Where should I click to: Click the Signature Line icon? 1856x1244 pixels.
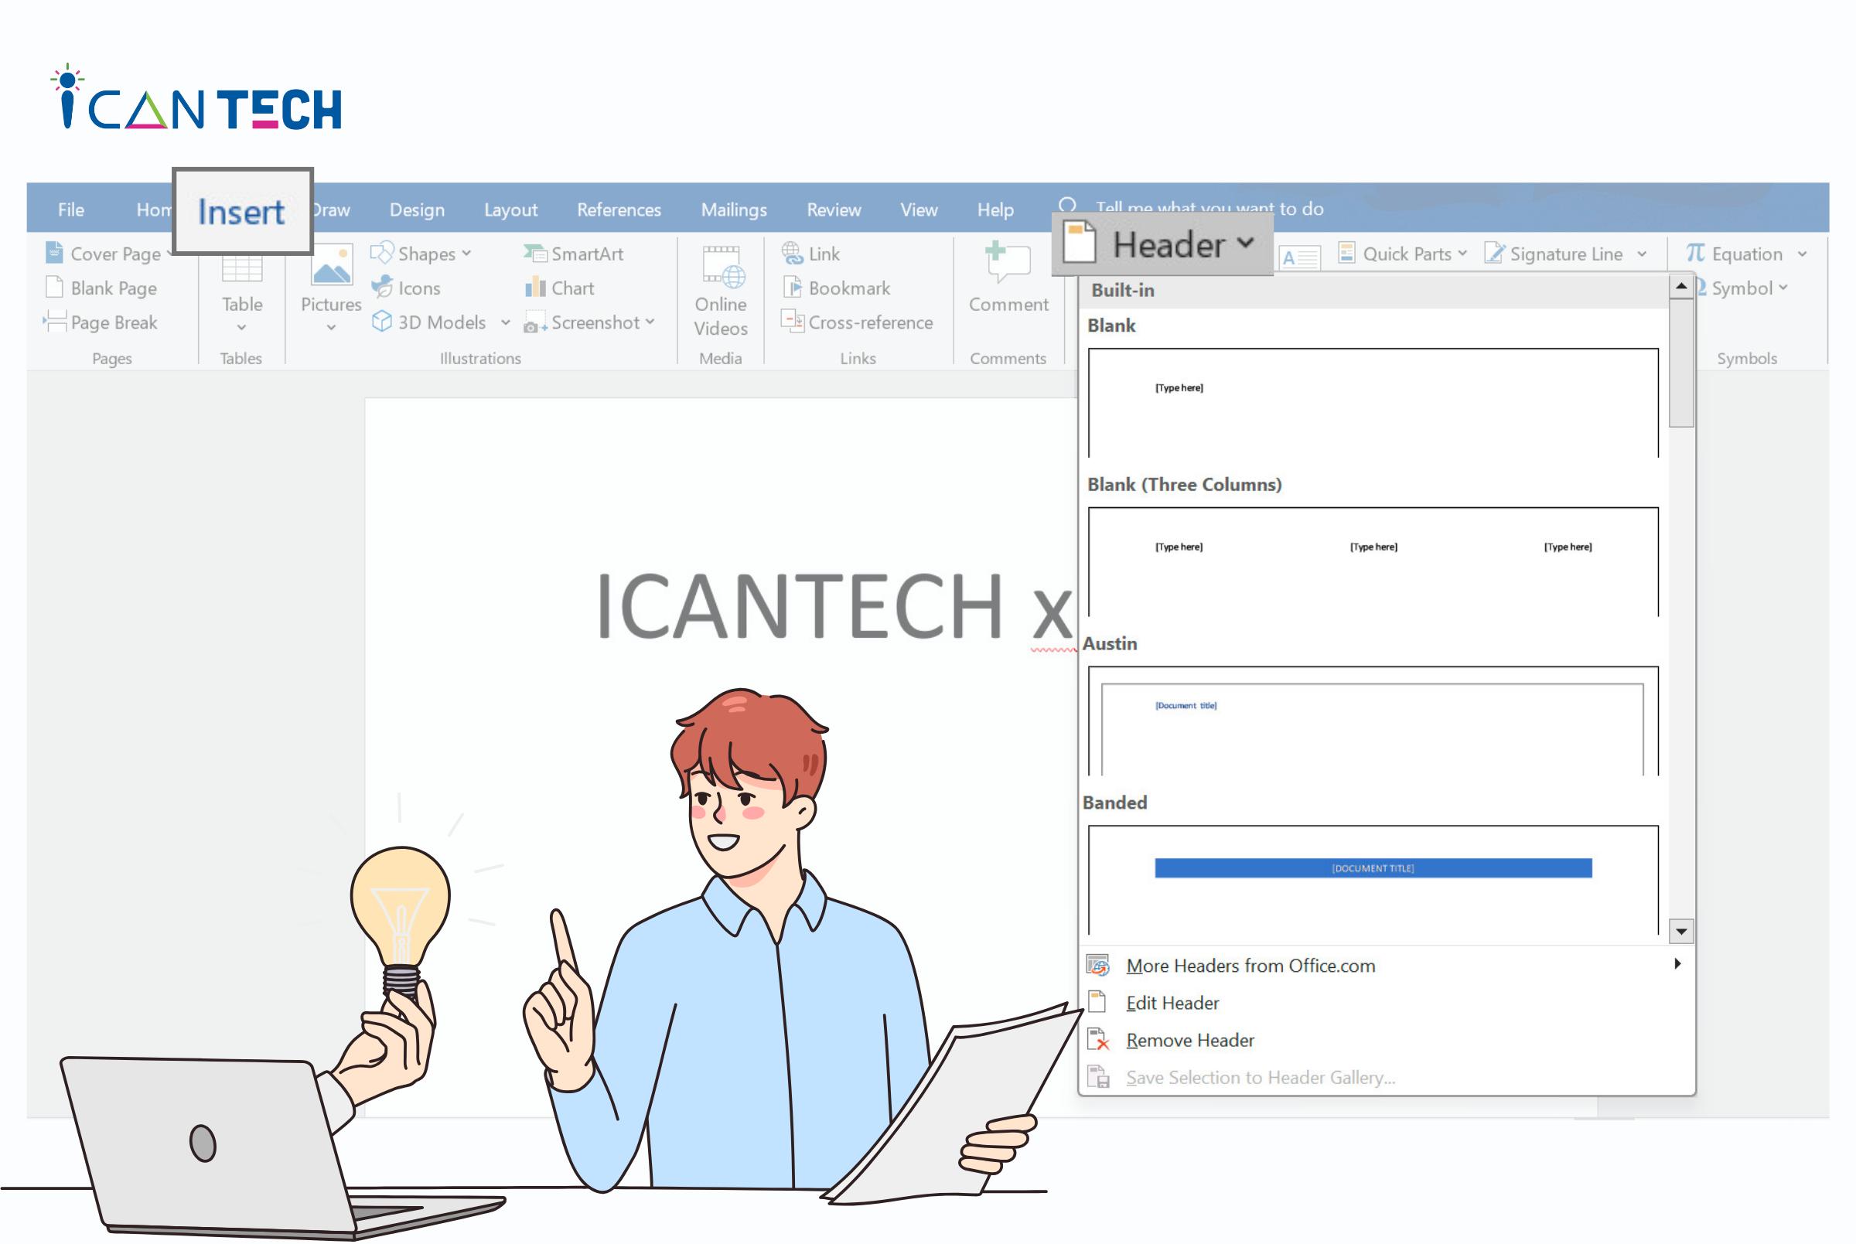(x=1494, y=253)
